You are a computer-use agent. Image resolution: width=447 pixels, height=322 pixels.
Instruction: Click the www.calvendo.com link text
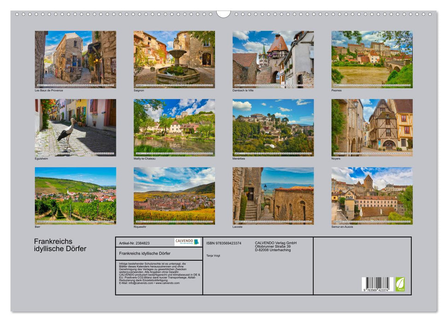click(x=168, y=283)
